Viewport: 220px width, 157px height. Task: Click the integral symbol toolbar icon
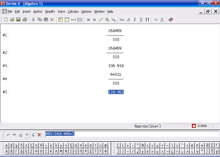(135, 20)
